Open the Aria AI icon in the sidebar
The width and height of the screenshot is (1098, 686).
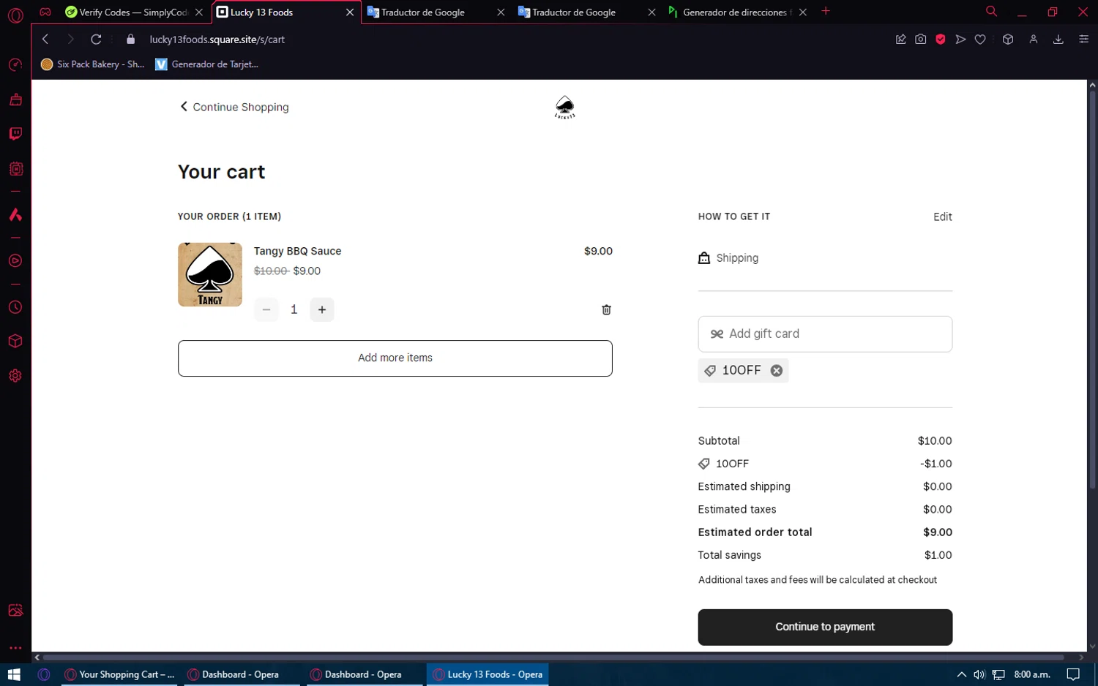tap(15, 215)
